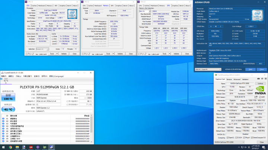
Task: Click the BIOS share/export icon in GPU-Z
Action: pyautogui.click(x=256, y=97)
